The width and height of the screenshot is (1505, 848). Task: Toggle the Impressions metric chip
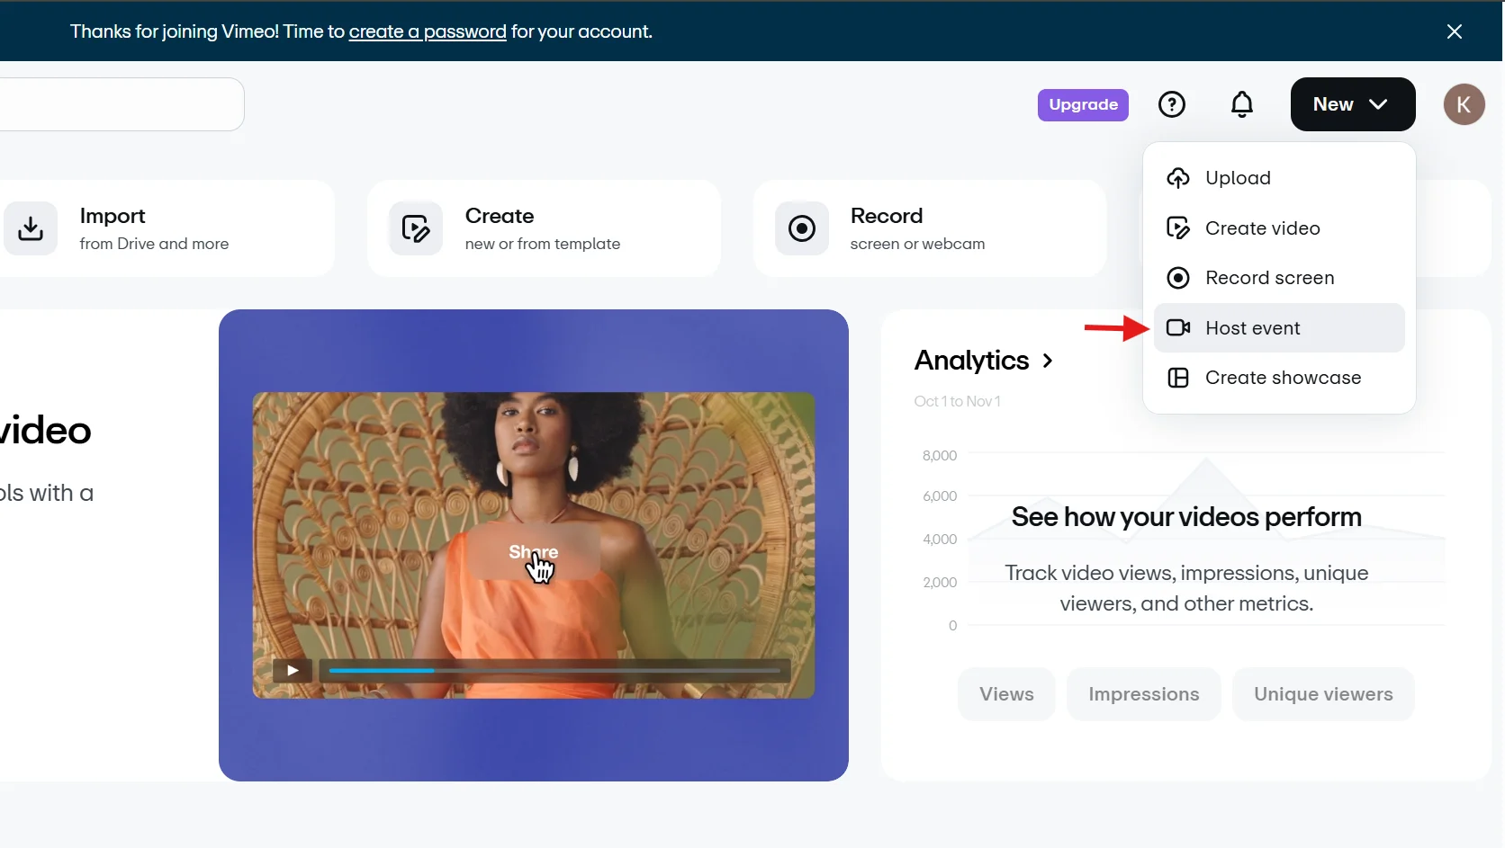point(1143,694)
